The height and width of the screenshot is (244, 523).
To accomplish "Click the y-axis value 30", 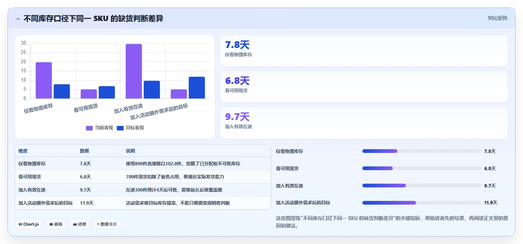I will coord(23,43).
